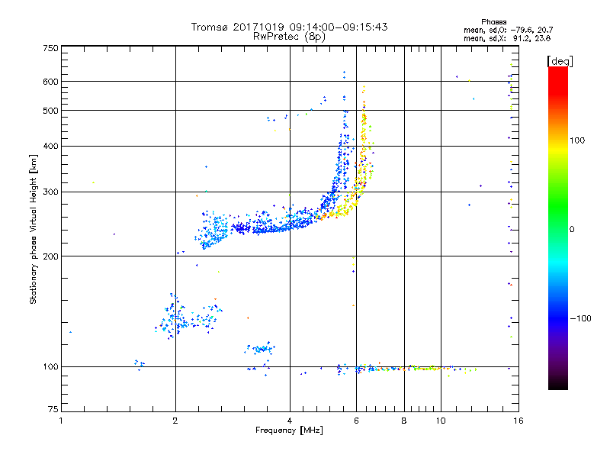Click the y-axis label "300"

click(50, 192)
